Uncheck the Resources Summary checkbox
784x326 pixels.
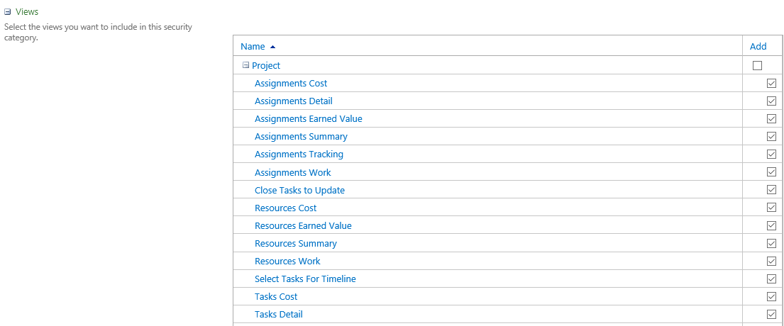point(771,244)
